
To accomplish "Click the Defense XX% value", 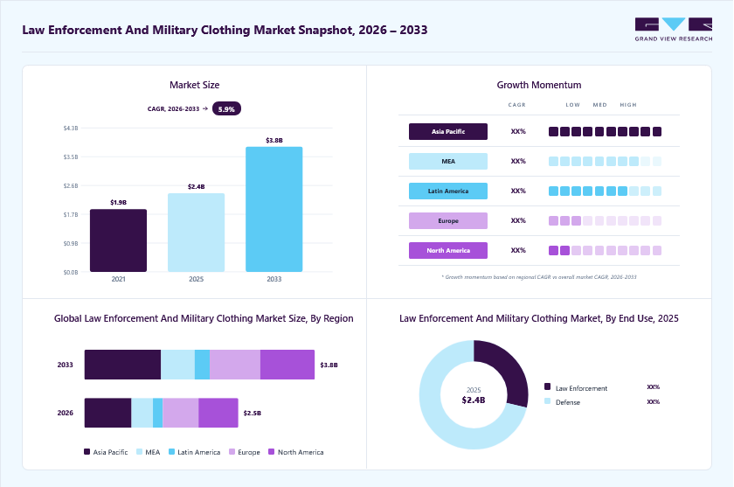I will [653, 402].
